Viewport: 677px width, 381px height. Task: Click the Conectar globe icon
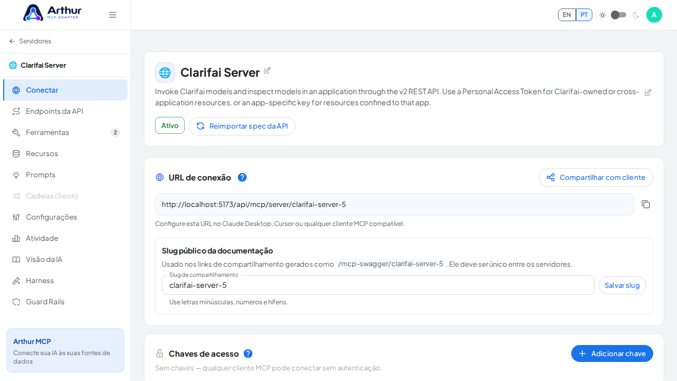[x=16, y=90]
